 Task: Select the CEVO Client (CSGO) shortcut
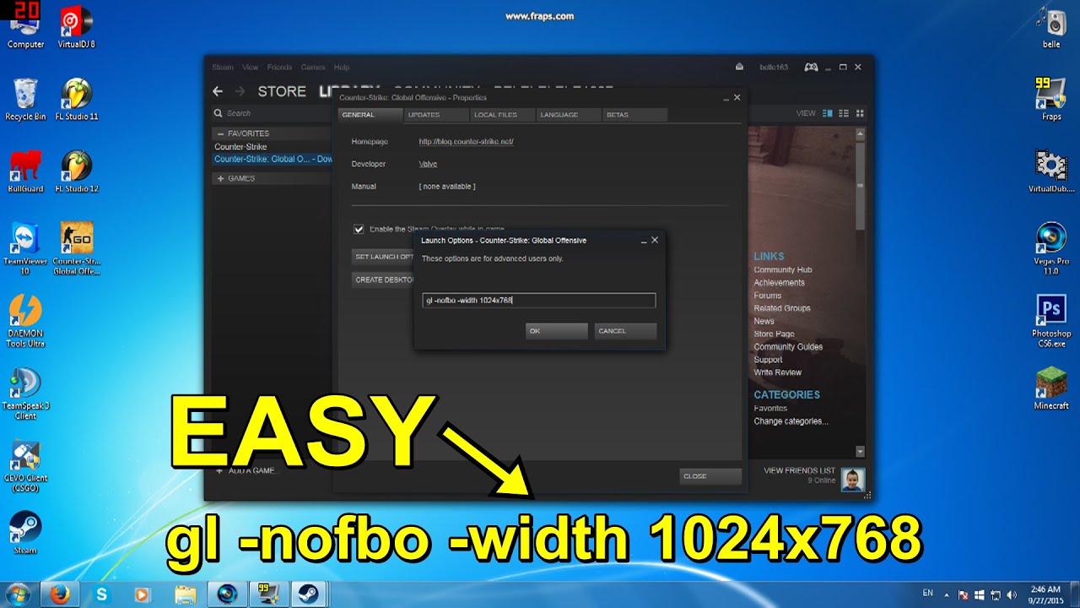tap(25, 466)
